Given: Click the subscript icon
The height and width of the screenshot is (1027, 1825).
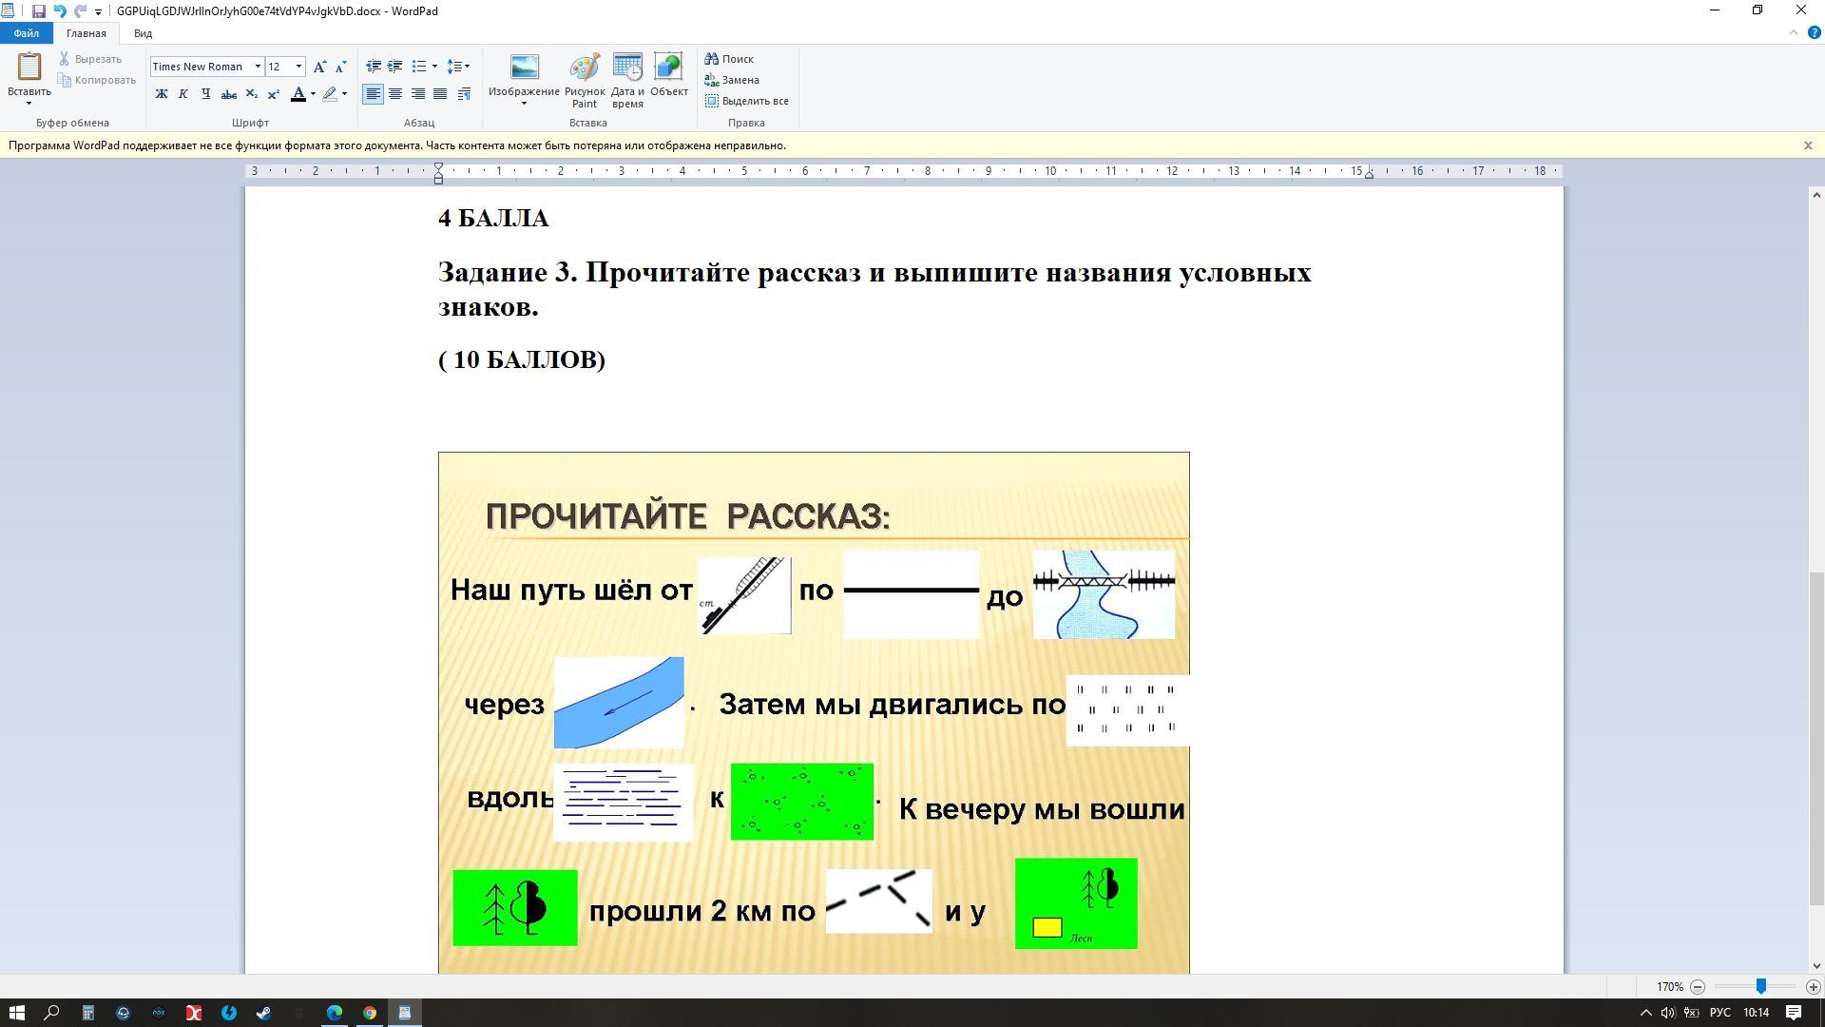Looking at the screenshot, I should [x=251, y=94].
